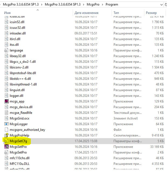Select the McgsSetPro application icon at 33 169 КБ
The width and height of the screenshot is (167, 172).
pyautogui.click(x=6, y=147)
